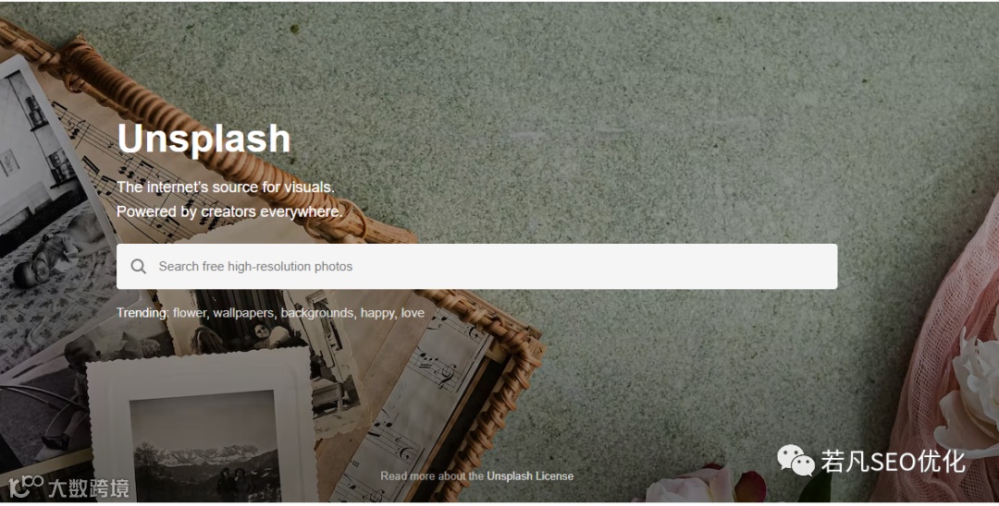The height and width of the screenshot is (506, 999).
Task: Focus the 'Search free high-resolution photos' field
Action: tap(476, 266)
